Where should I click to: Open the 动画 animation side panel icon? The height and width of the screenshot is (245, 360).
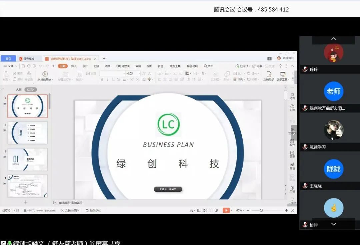click(x=292, y=96)
